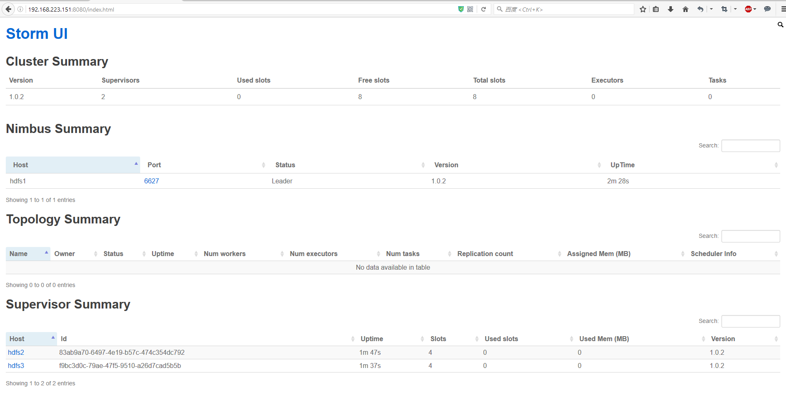
Task: Open Nimbus port 6627 link
Action: coord(151,181)
